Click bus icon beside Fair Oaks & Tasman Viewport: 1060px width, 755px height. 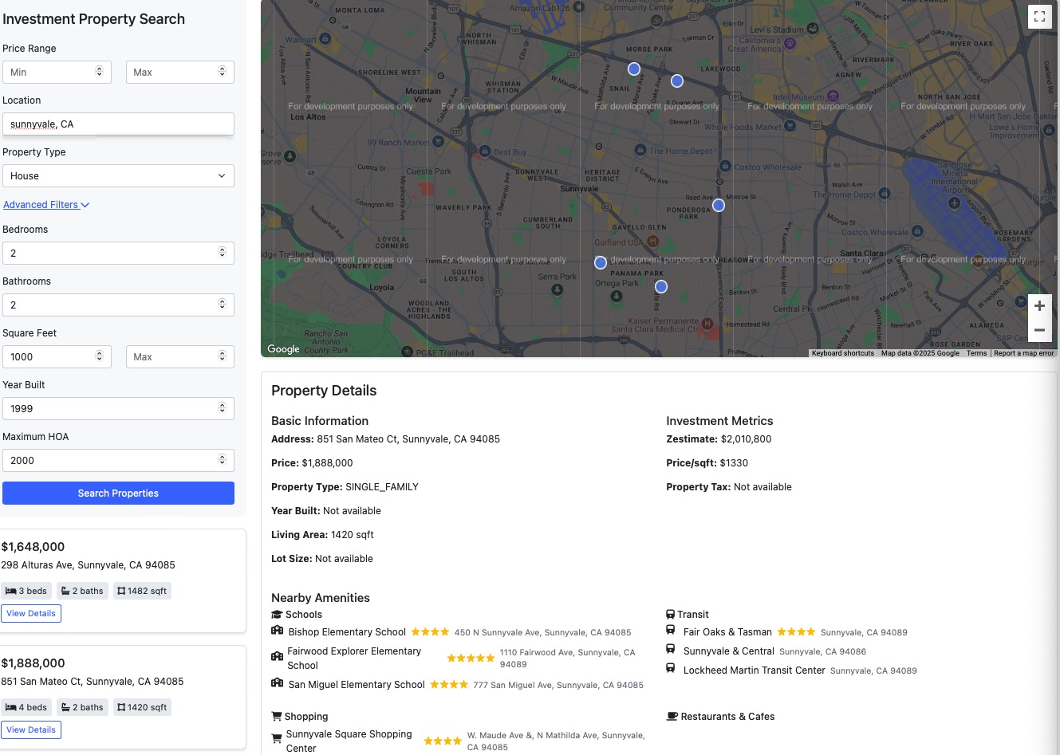click(671, 631)
